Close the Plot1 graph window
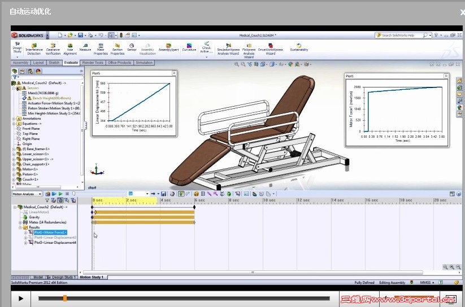 (x=446, y=76)
